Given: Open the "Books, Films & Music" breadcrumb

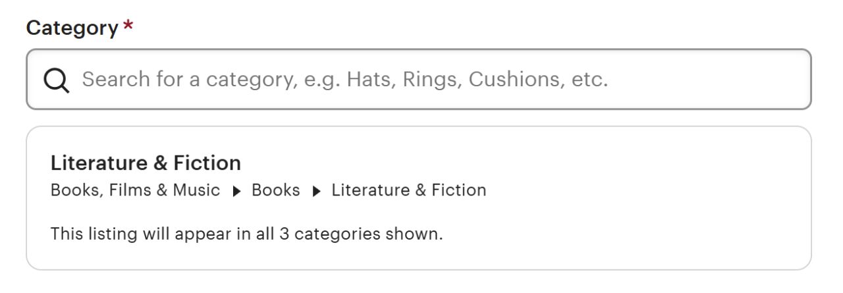Looking at the screenshot, I should (x=135, y=190).
